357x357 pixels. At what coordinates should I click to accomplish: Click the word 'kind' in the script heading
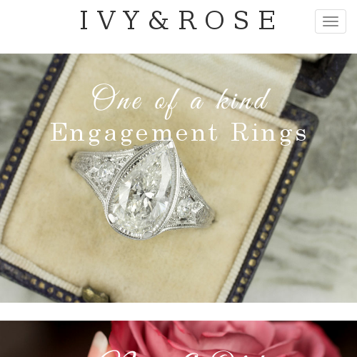pos(243,100)
